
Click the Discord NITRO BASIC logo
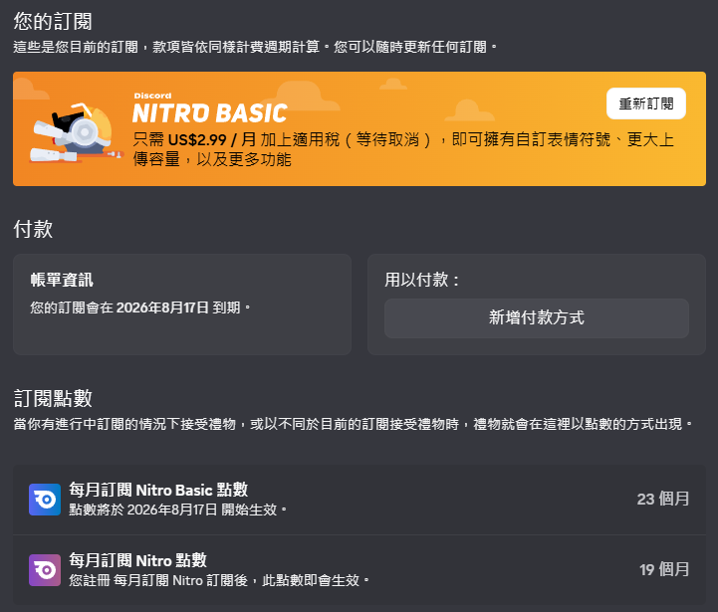[210, 108]
